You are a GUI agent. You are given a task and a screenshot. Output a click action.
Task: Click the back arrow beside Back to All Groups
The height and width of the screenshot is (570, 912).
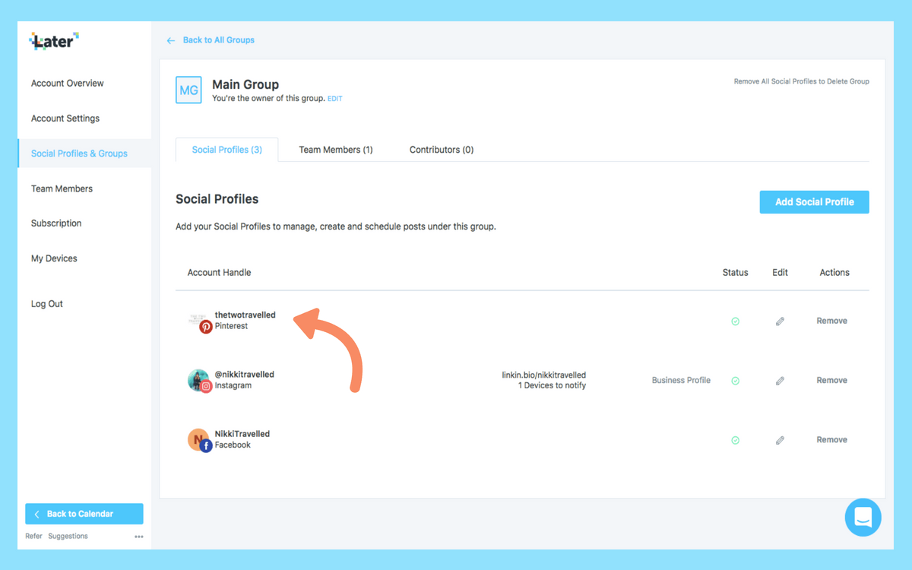tap(171, 40)
